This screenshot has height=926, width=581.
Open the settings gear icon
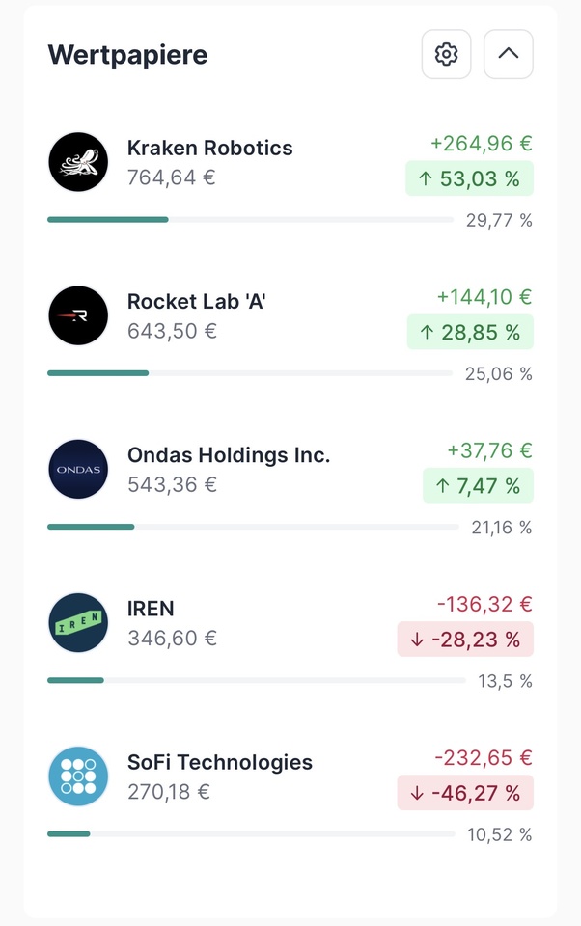pos(446,54)
